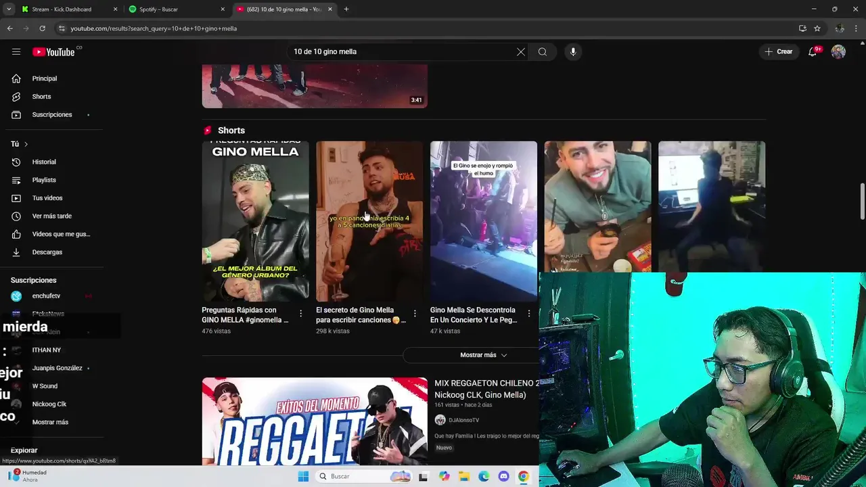This screenshot has height=487, width=866.
Task: Open options for El secreto de Gino Mella short
Action: (415, 313)
